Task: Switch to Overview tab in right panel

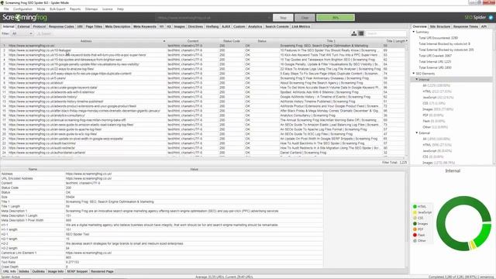Action: 419,26
